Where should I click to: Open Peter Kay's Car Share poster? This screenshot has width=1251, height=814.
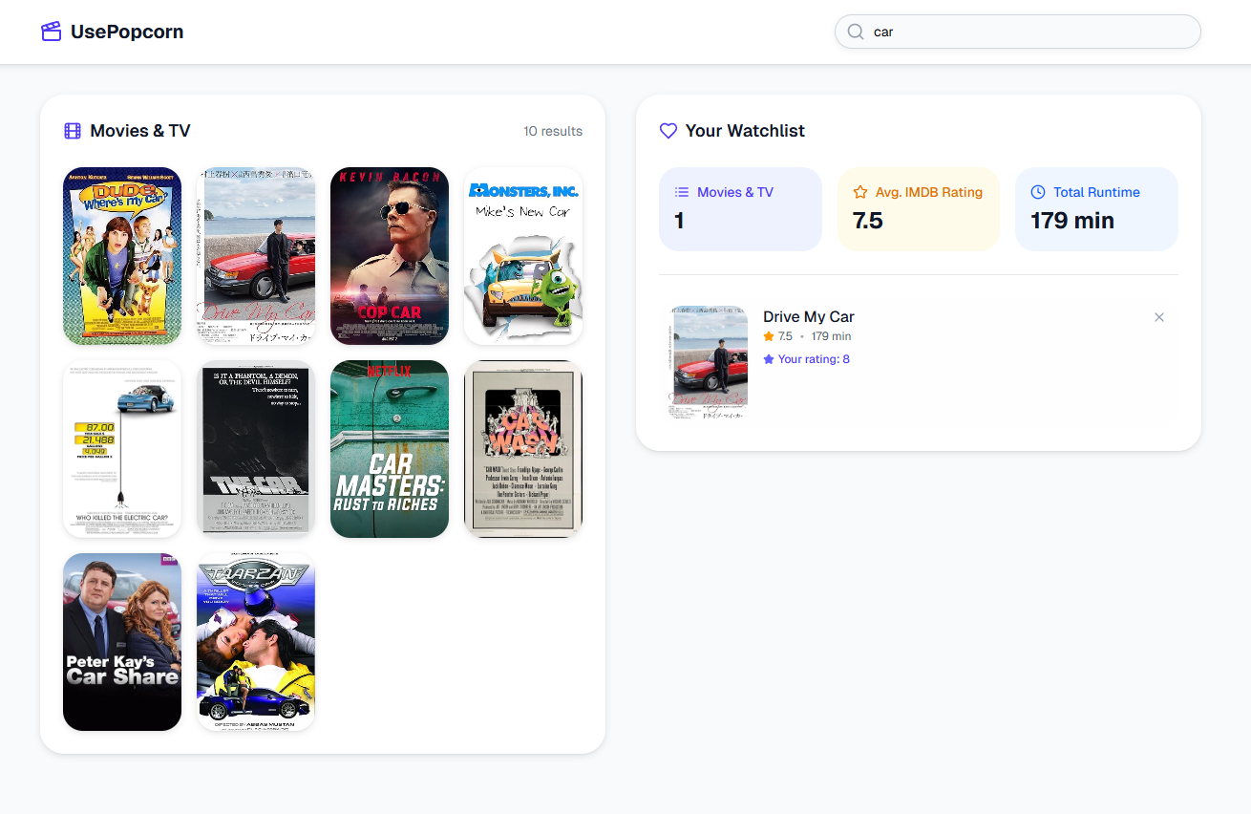122,642
